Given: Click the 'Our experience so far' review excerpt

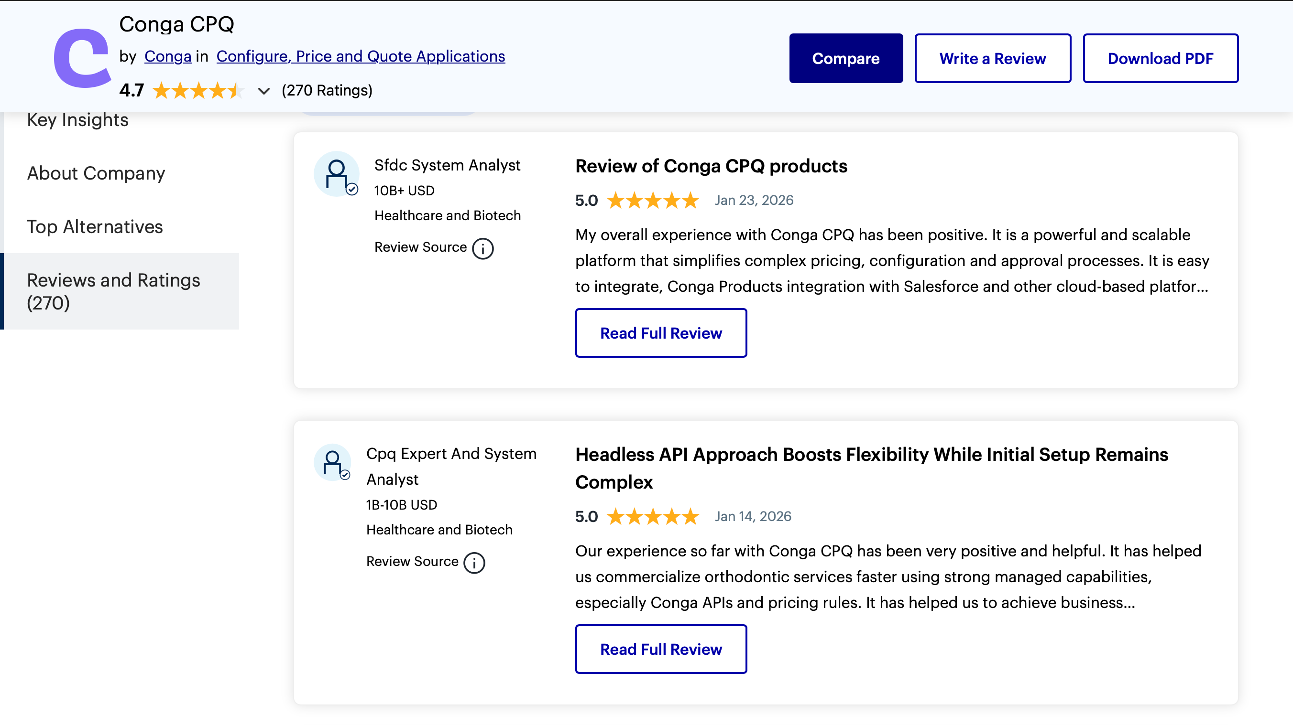Looking at the screenshot, I should [x=888, y=576].
